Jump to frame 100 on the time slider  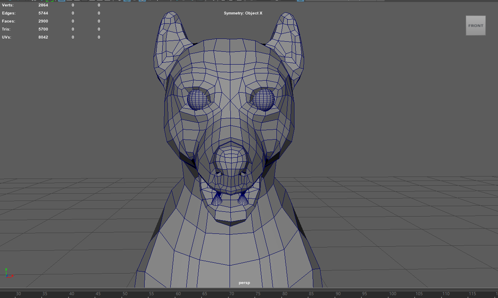(x=393, y=294)
